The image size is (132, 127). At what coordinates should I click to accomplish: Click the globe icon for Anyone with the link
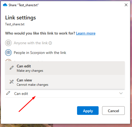8,43
